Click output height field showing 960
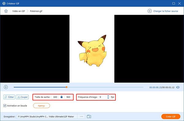The height and width of the screenshot is (121, 184). (x=68, y=97)
